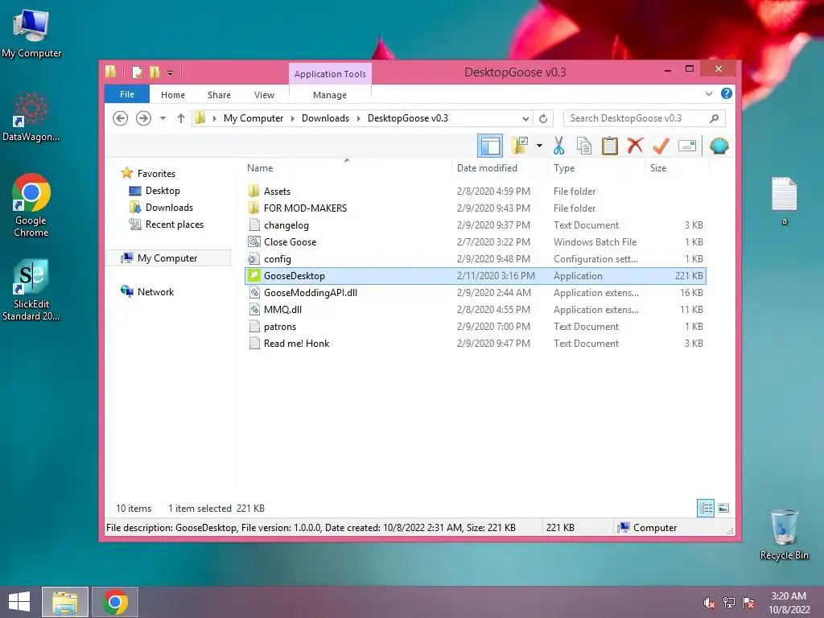Select the Close Goose batch file

pyautogui.click(x=475, y=241)
